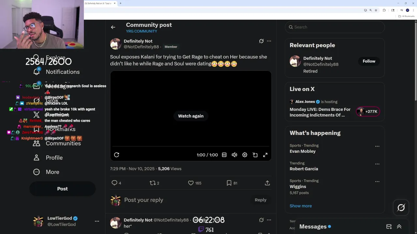The width and height of the screenshot is (417, 234).
Task: Open options for Wiggins trend
Action: (377, 182)
